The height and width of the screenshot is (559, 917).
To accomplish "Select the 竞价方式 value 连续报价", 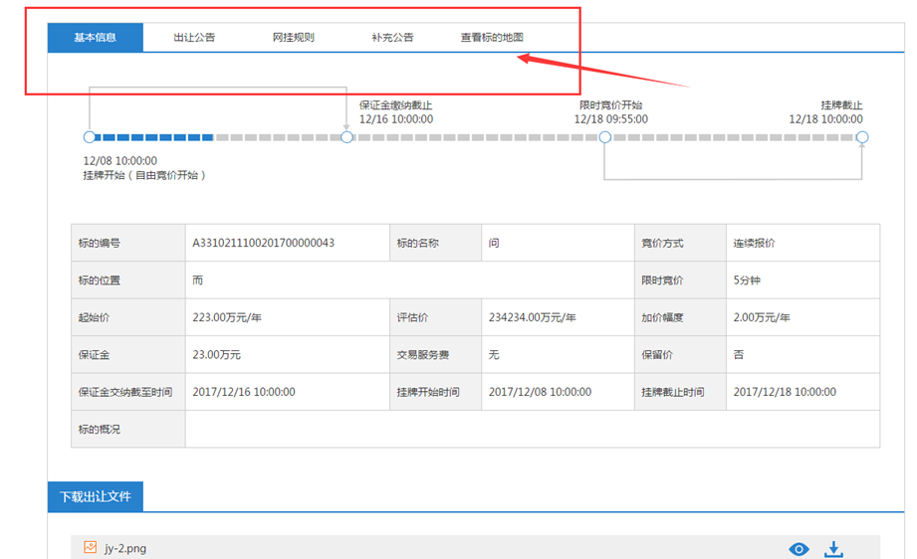I will pyautogui.click(x=754, y=243).
